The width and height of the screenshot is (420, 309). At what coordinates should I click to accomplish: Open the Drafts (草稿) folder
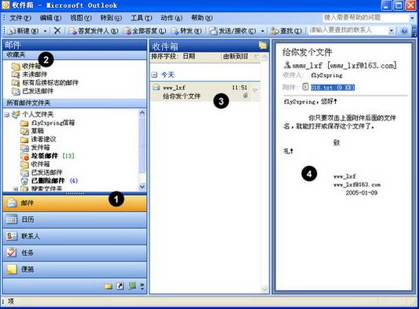[x=32, y=131]
